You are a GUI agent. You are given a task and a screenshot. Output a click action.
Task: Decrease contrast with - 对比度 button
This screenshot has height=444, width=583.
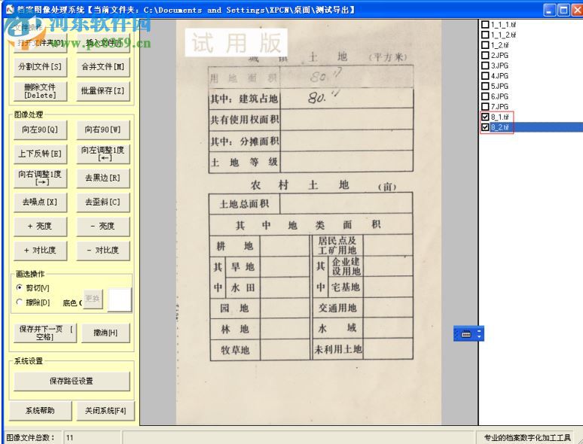click(x=103, y=251)
